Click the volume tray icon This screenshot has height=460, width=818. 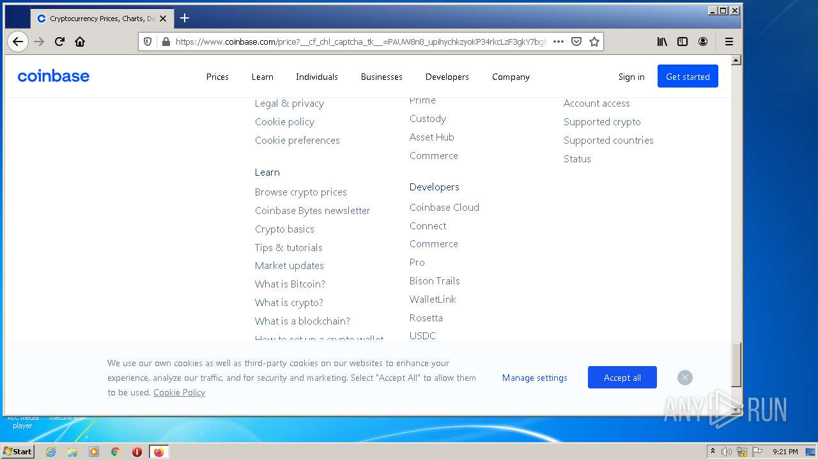pyautogui.click(x=726, y=452)
